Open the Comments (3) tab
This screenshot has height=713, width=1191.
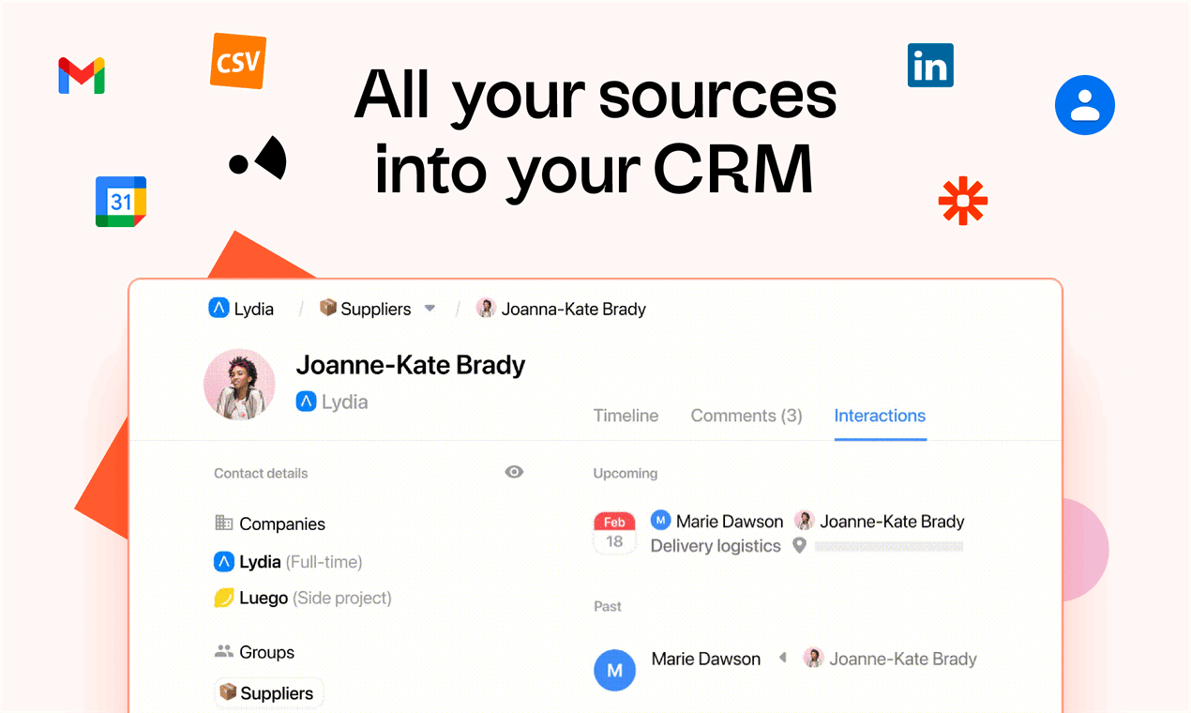[746, 416]
